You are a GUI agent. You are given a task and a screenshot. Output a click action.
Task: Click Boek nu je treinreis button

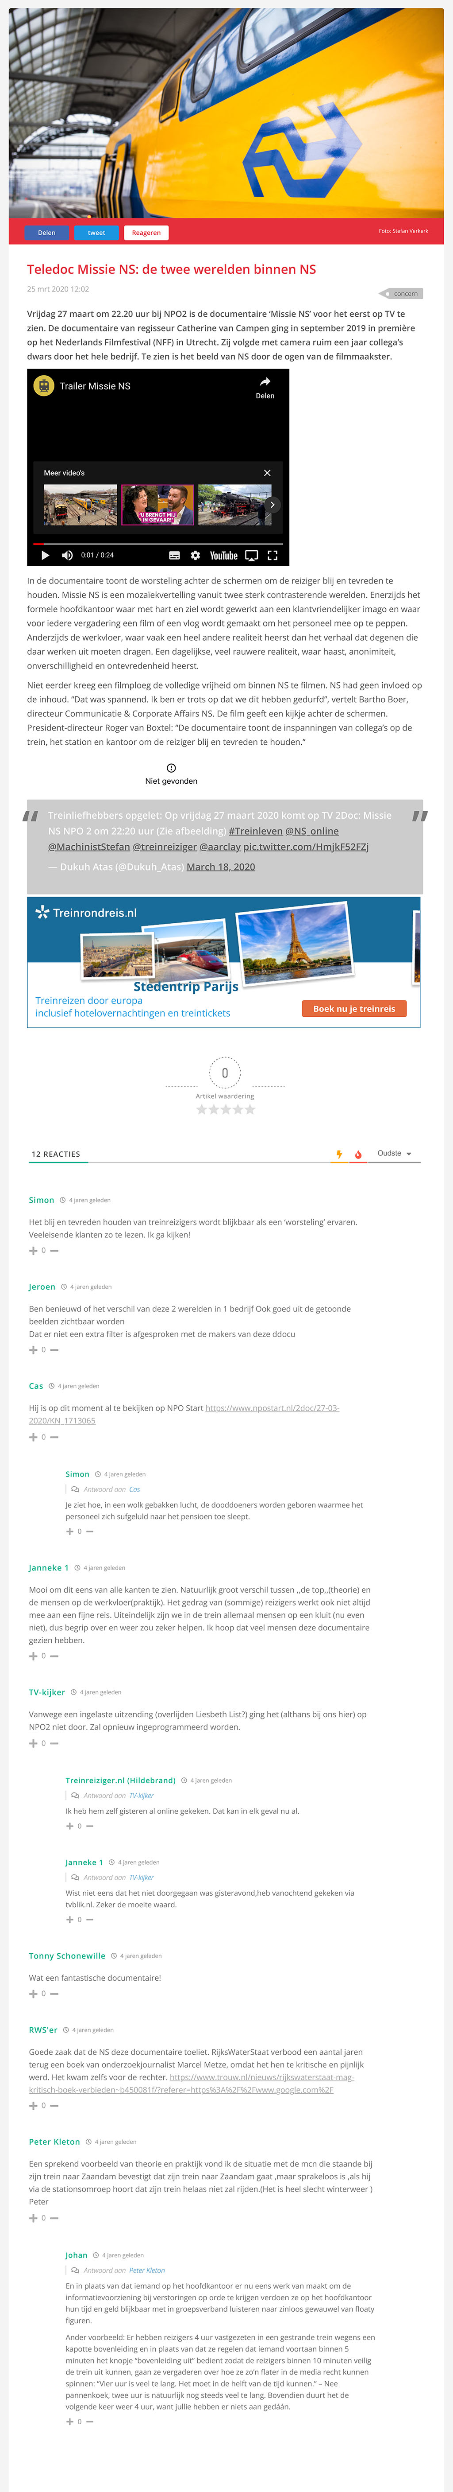353,1008
